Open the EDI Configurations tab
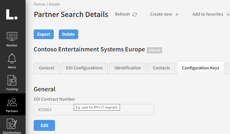The width and height of the screenshot is (230, 134). tap(84, 68)
